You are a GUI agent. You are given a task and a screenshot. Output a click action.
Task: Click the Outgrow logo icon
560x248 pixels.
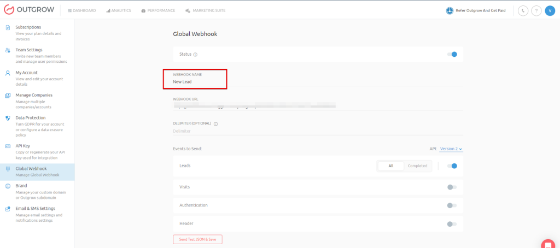point(9,10)
